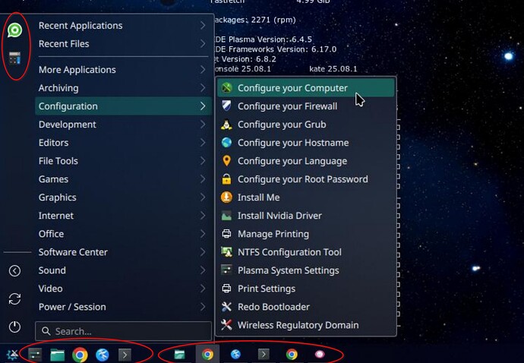Select Configure your Computer

pyautogui.click(x=292, y=88)
